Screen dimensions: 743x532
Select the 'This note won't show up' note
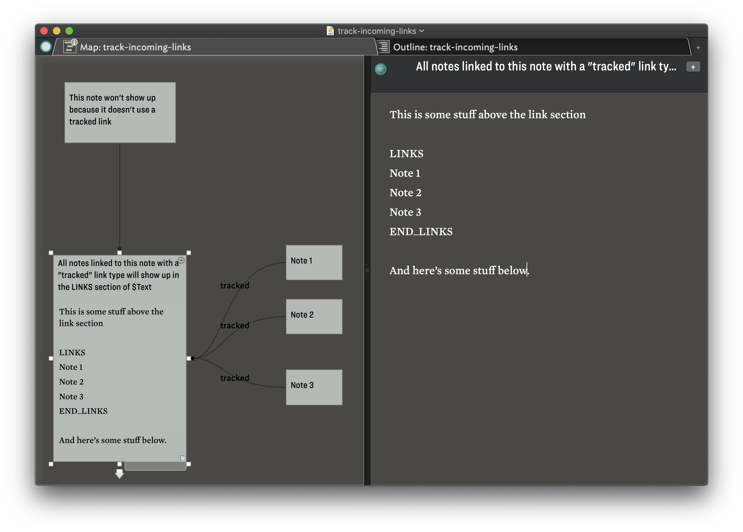pyautogui.click(x=120, y=112)
